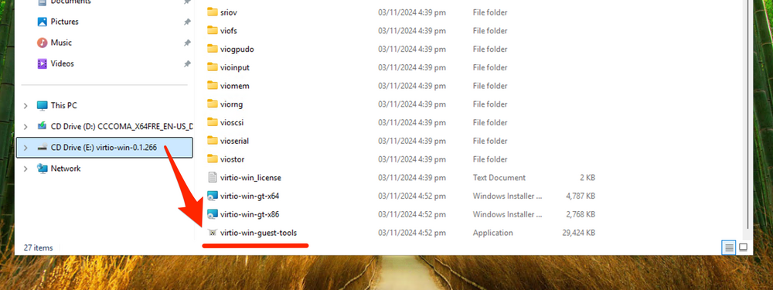Select the viofs folder icon
The width and height of the screenshot is (773, 290).
[x=213, y=31]
